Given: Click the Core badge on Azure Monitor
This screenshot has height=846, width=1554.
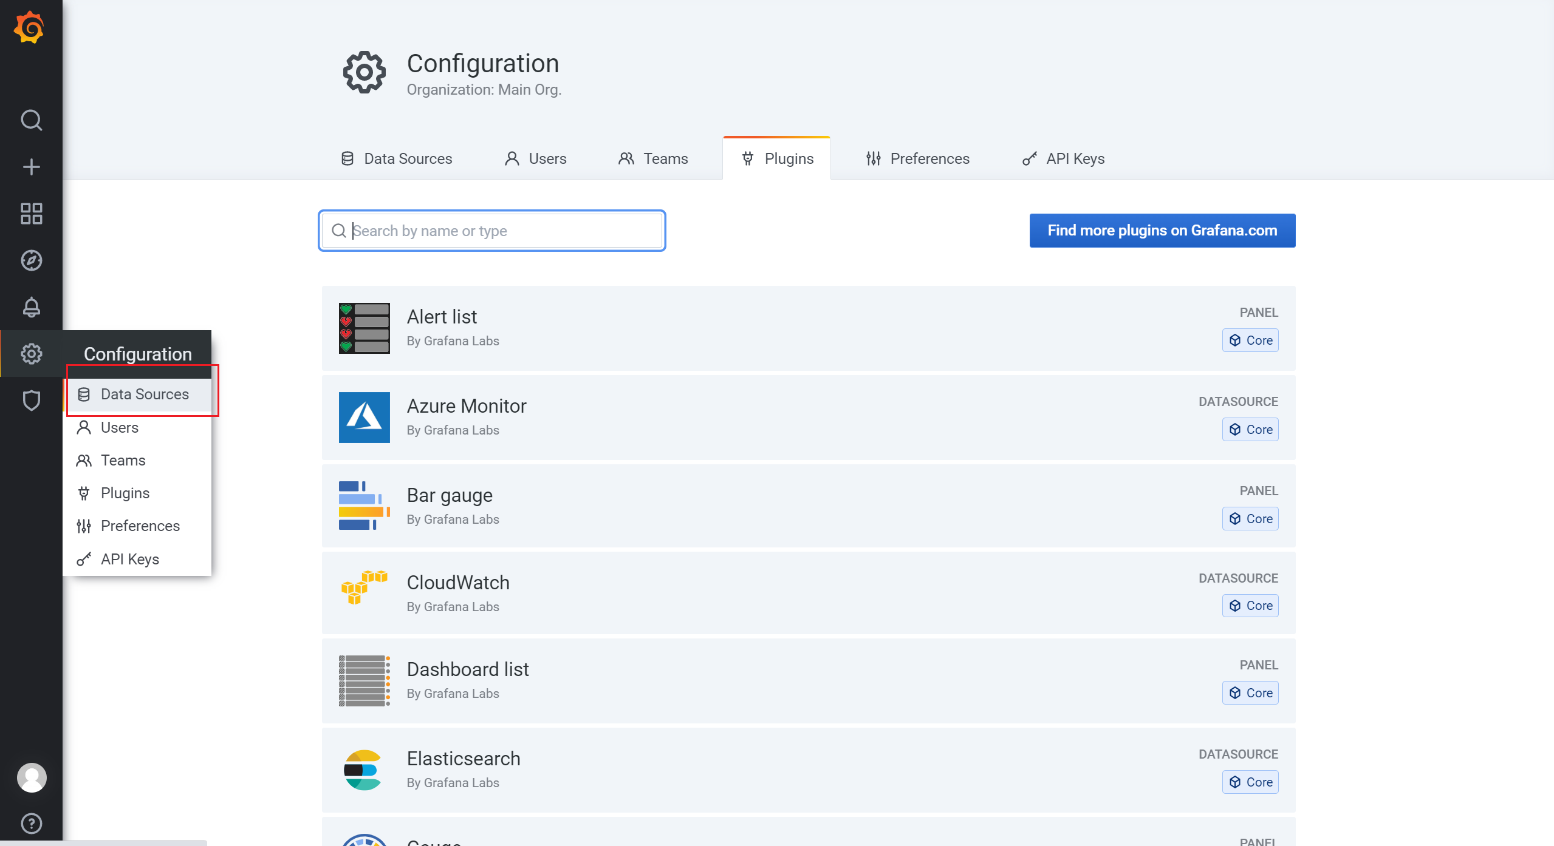Looking at the screenshot, I should tap(1250, 430).
